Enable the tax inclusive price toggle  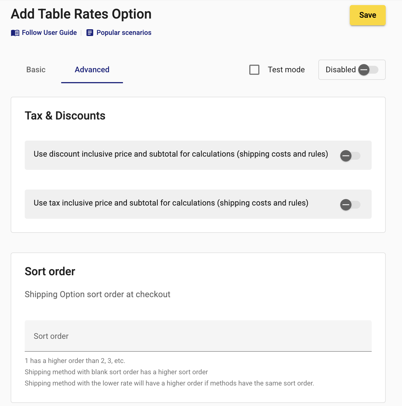[350, 204]
